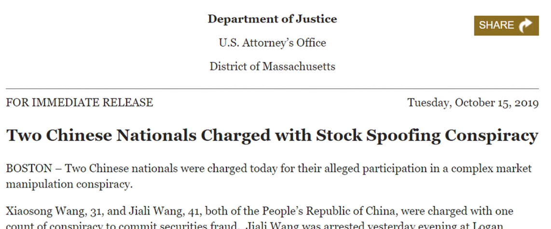
Task: Click the District of Massachusetts line
Action: pyautogui.click(x=272, y=67)
